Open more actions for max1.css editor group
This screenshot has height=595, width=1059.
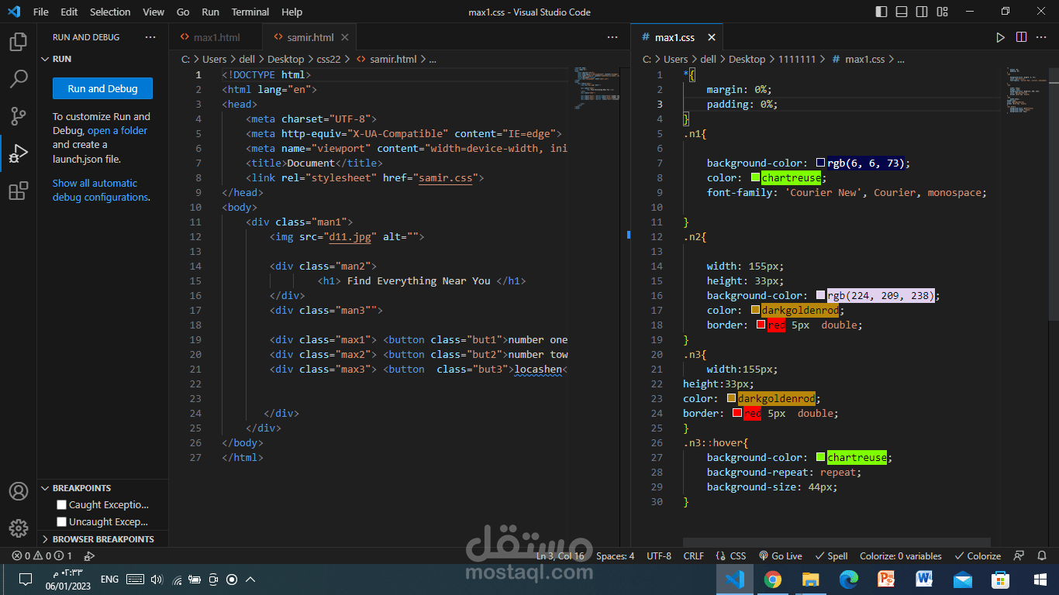point(1041,37)
